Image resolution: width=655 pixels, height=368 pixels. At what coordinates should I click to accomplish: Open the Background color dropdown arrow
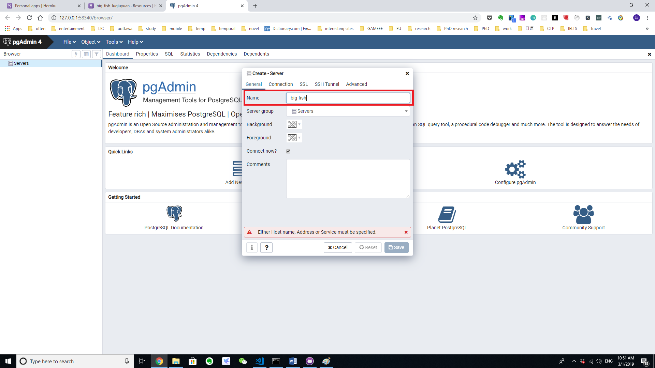pos(299,124)
